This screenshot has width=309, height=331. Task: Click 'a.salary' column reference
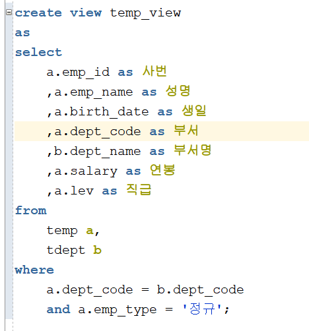pos(86,171)
